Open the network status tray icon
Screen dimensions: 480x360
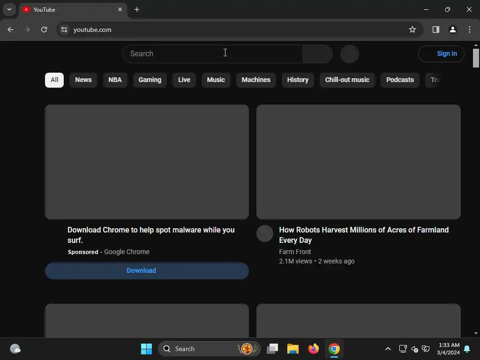[403, 349]
